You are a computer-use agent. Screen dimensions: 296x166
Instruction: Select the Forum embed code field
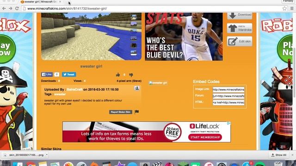click(x=228, y=96)
